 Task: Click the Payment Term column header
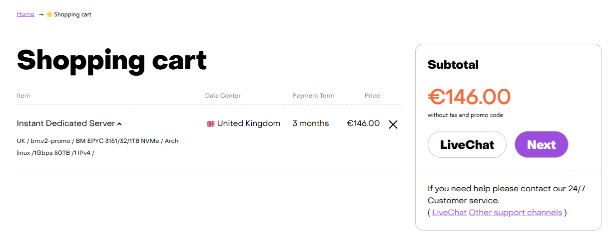(x=313, y=96)
